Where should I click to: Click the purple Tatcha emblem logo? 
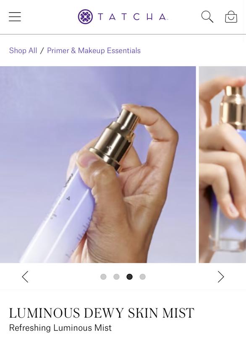click(x=85, y=17)
